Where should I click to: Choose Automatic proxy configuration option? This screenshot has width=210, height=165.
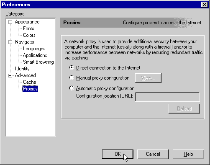point(102,88)
